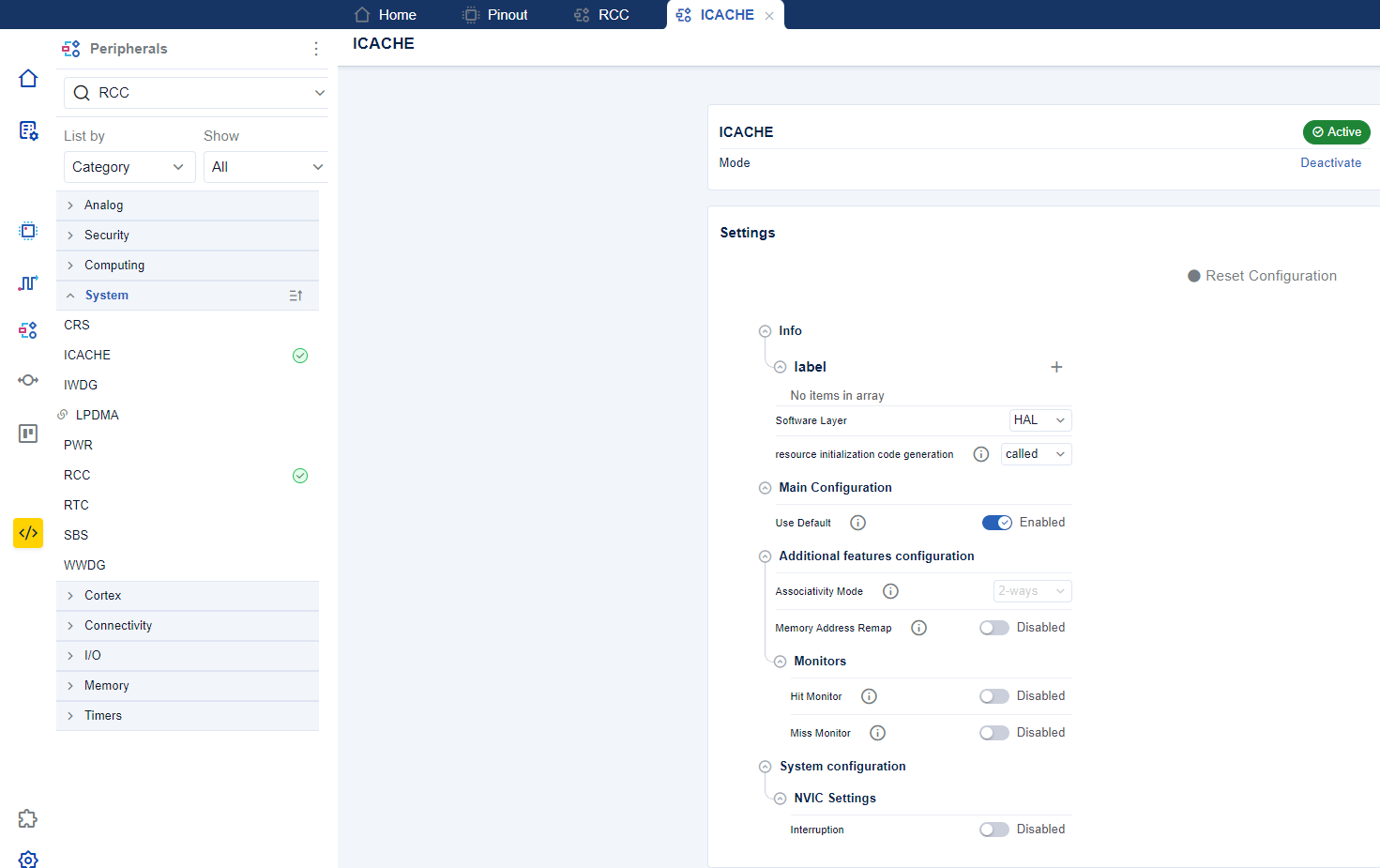1380x868 pixels.
Task: Open the Peripherals three-dot options menu
Action: coord(316,49)
